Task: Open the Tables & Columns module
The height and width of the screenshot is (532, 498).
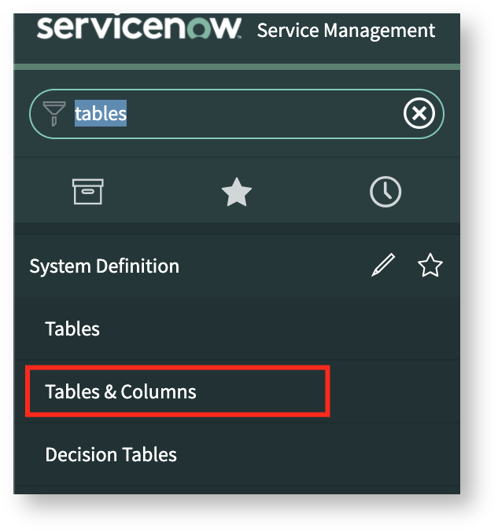Action: tap(120, 391)
